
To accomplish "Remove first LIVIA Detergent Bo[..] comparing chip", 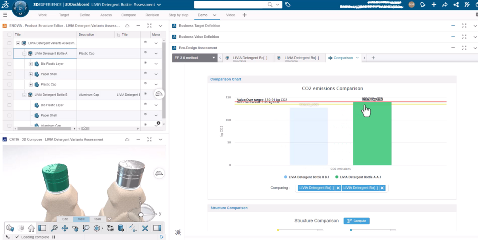I will 338,188.
